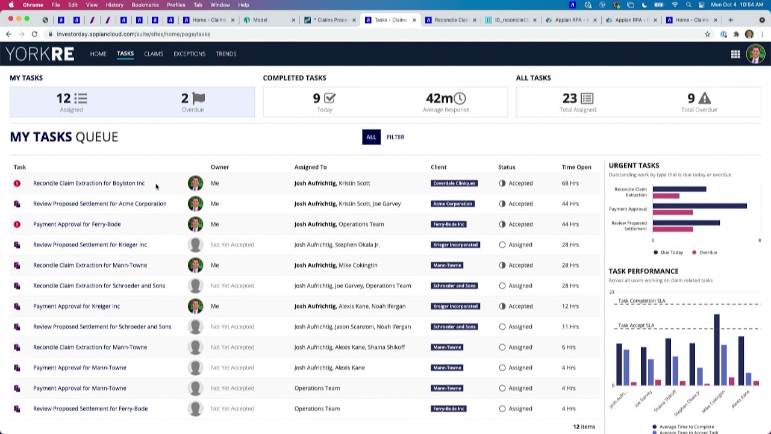Bookmark this page with the star icon
This screenshot has width=771, height=434.
pyautogui.click(x=707, y=34)
